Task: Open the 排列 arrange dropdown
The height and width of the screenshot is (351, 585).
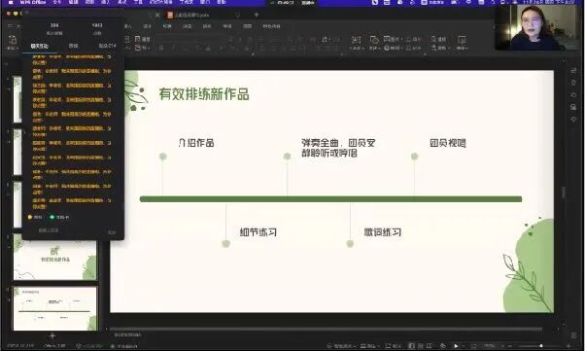Action: 393,48
